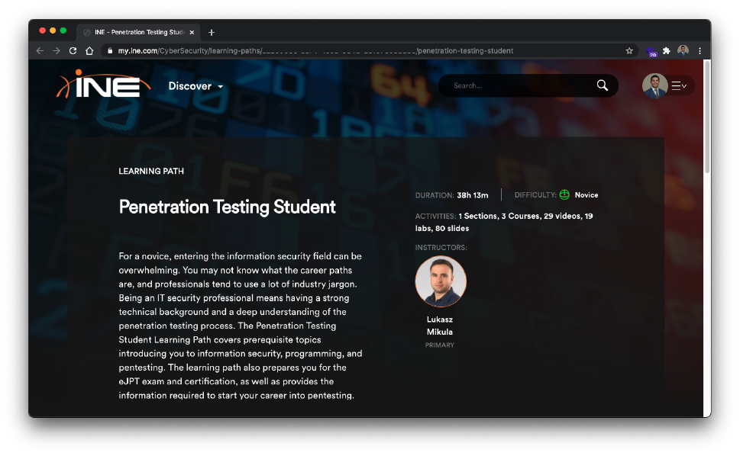Click the red close window button

[x=43, y=31]
